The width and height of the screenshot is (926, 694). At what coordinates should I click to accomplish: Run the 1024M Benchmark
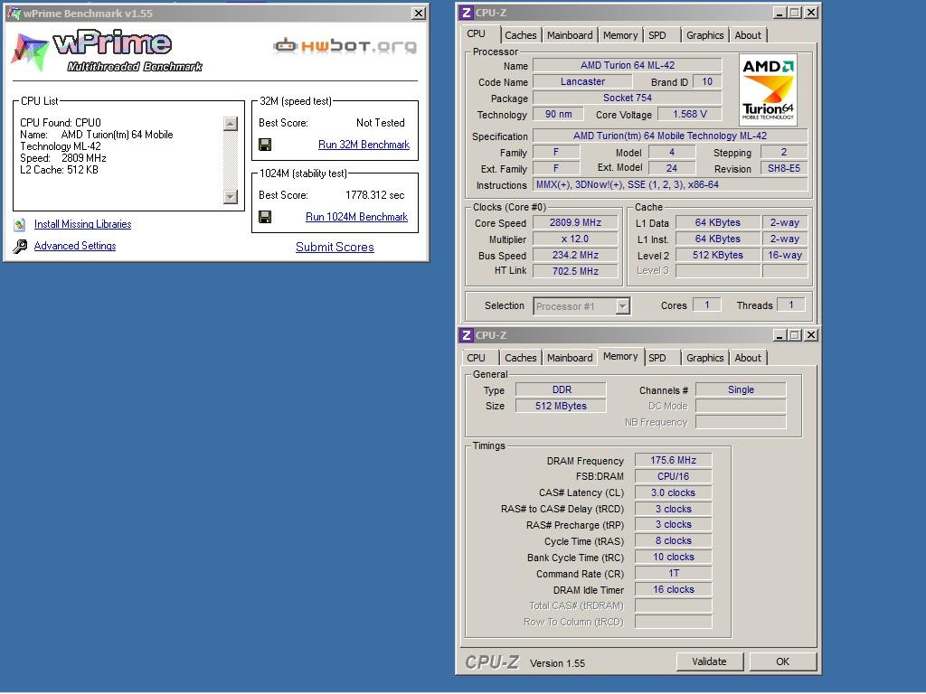[356, 217]
